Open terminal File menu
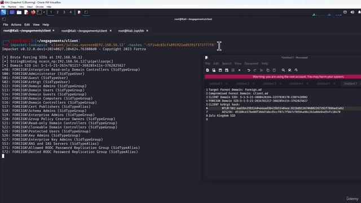The image size is (361, 203). tap(6, 25)
